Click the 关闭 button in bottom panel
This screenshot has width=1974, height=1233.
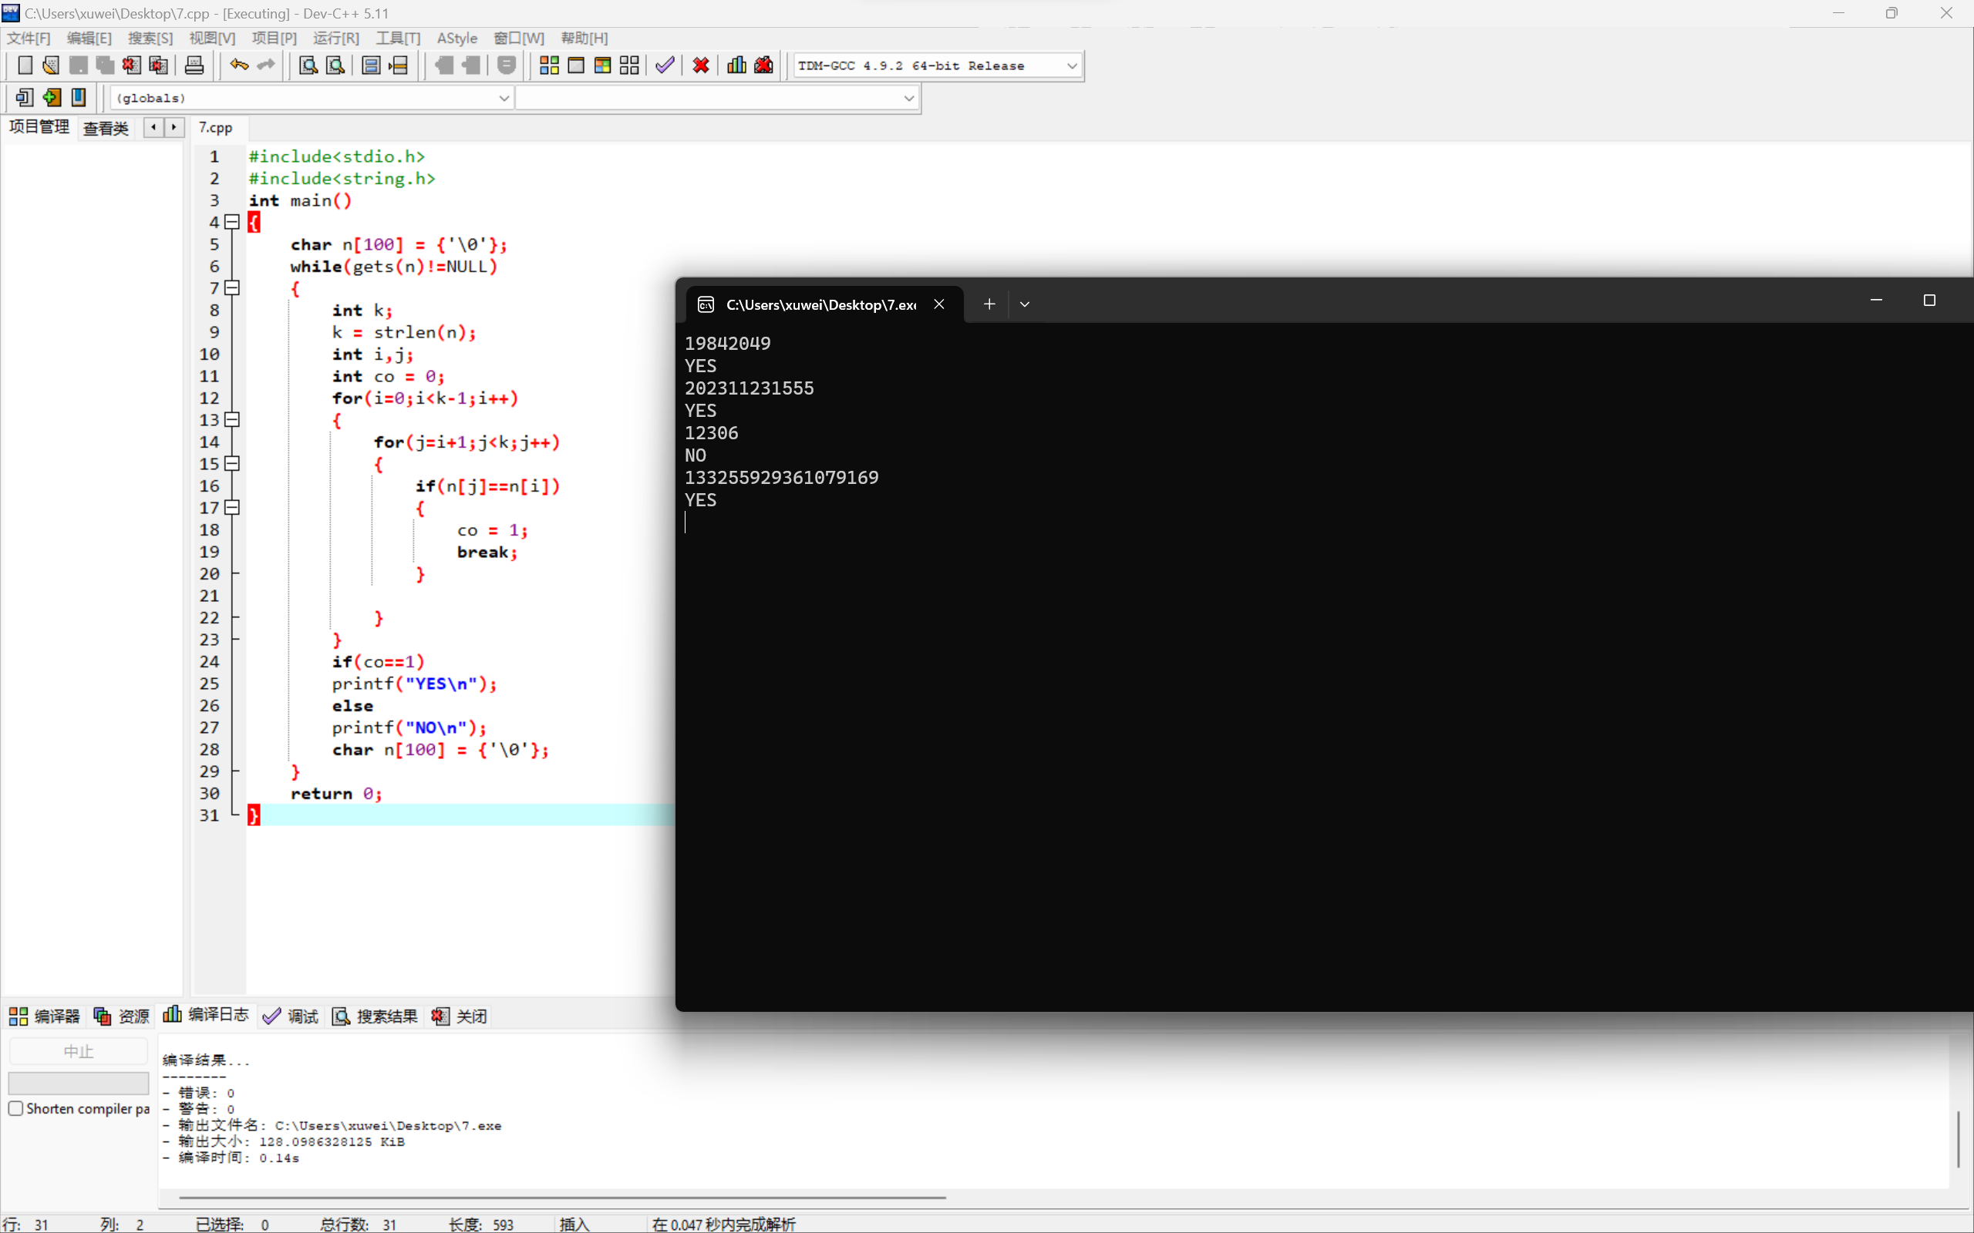point(460,1016)
